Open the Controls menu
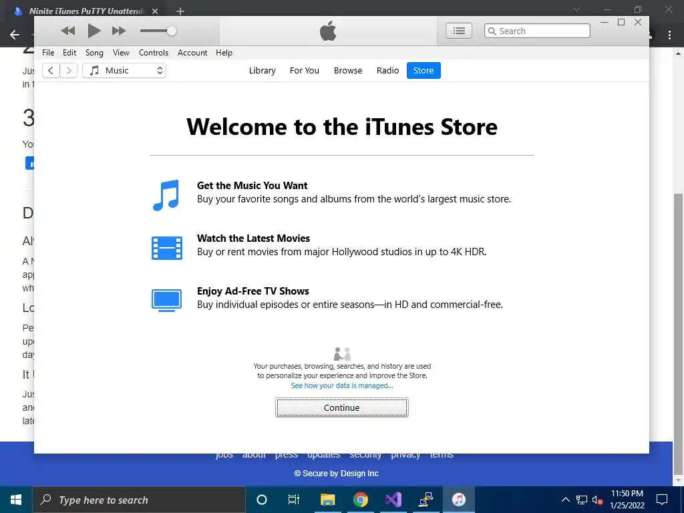This screenshot has width=684, height=513. (154, 53)
